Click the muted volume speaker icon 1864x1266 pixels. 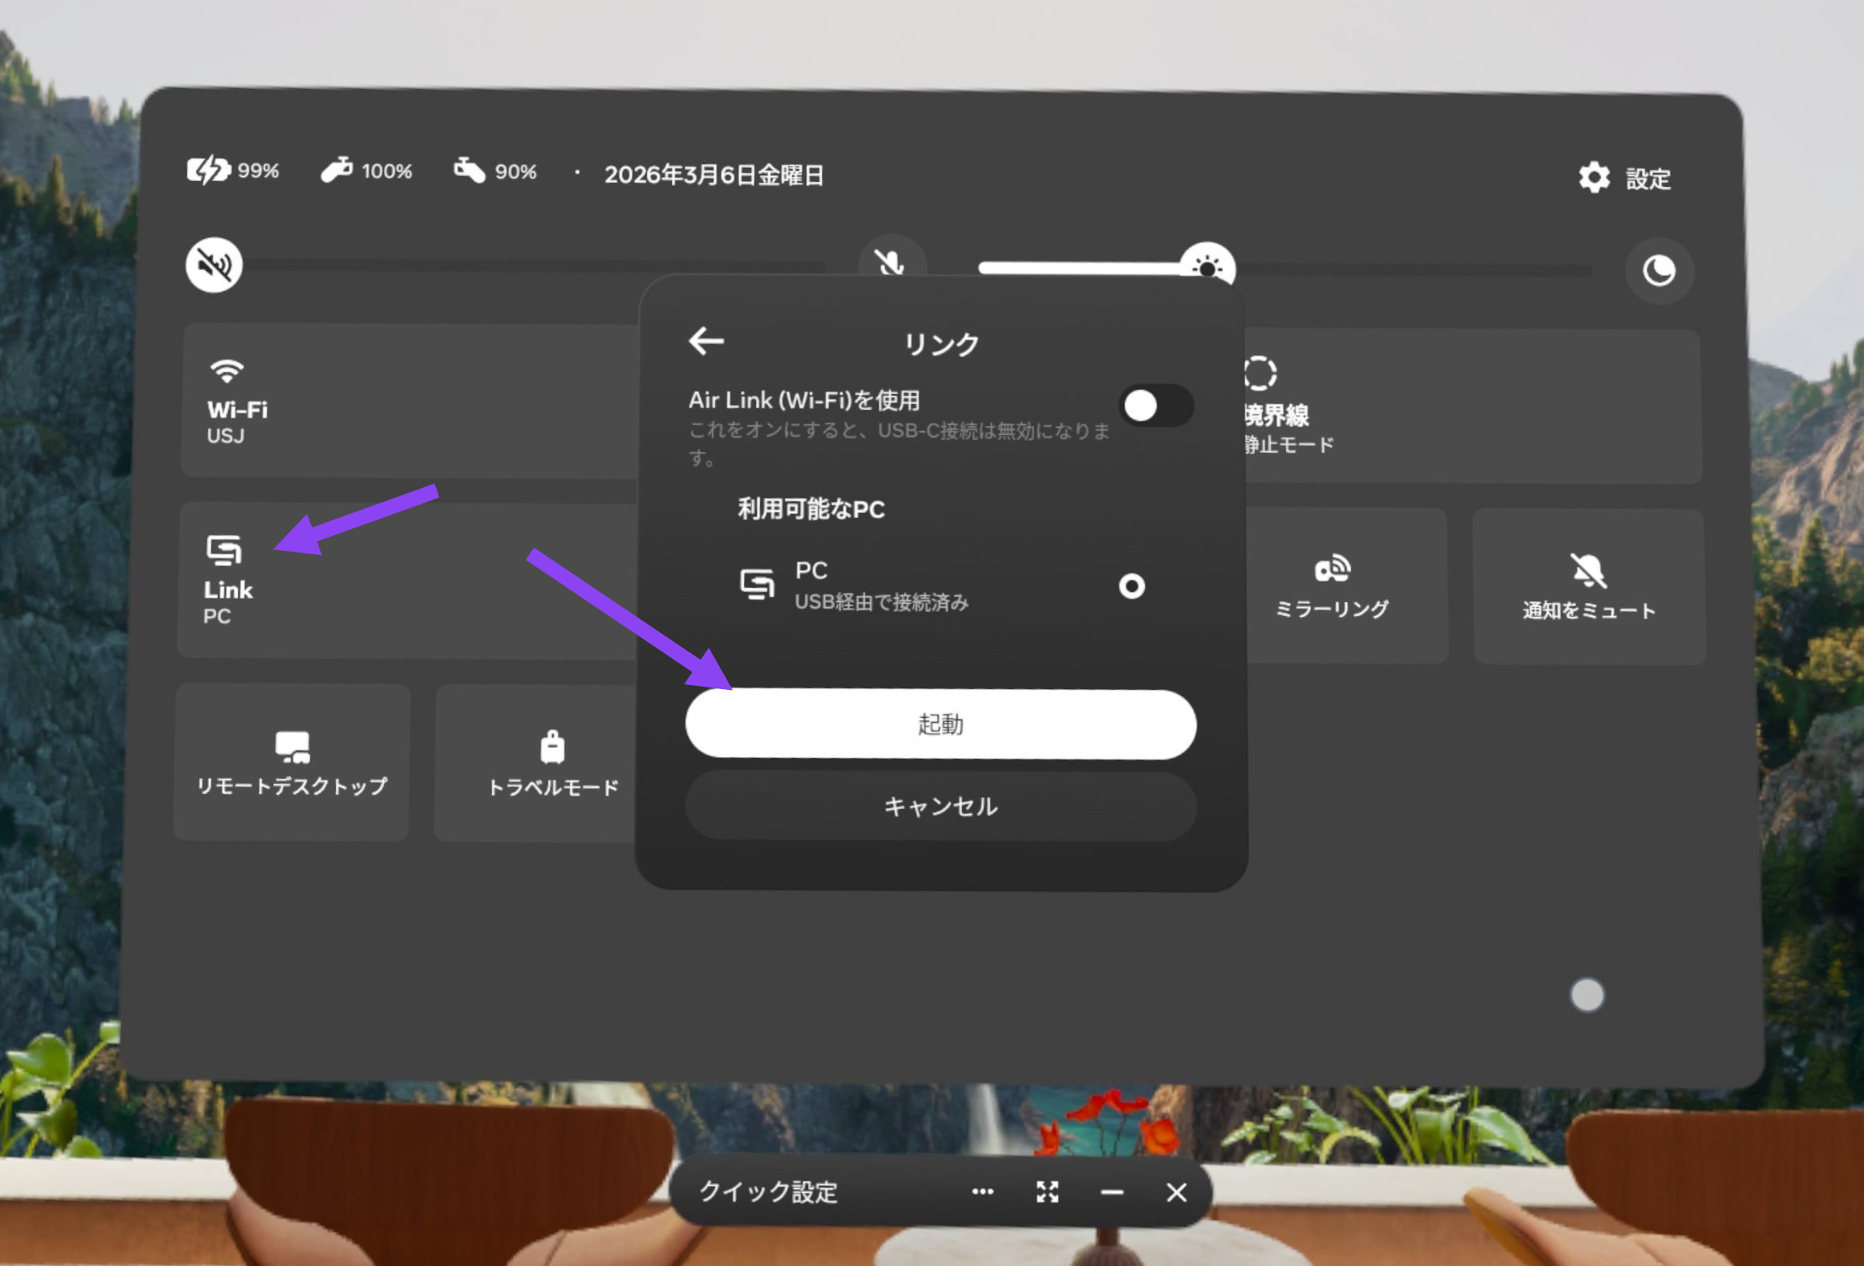point(214,265)
